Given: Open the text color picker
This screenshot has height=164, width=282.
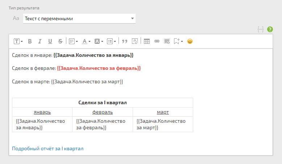Looking at the screenshot, I should coord(84,41).
